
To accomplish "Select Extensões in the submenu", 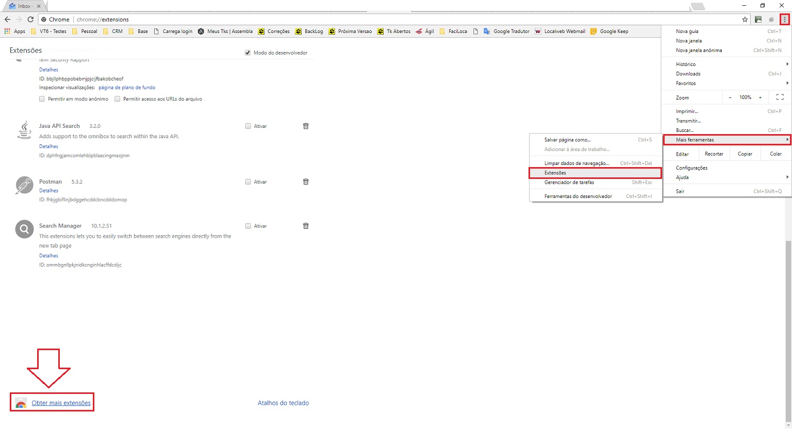I will (595, 173).
